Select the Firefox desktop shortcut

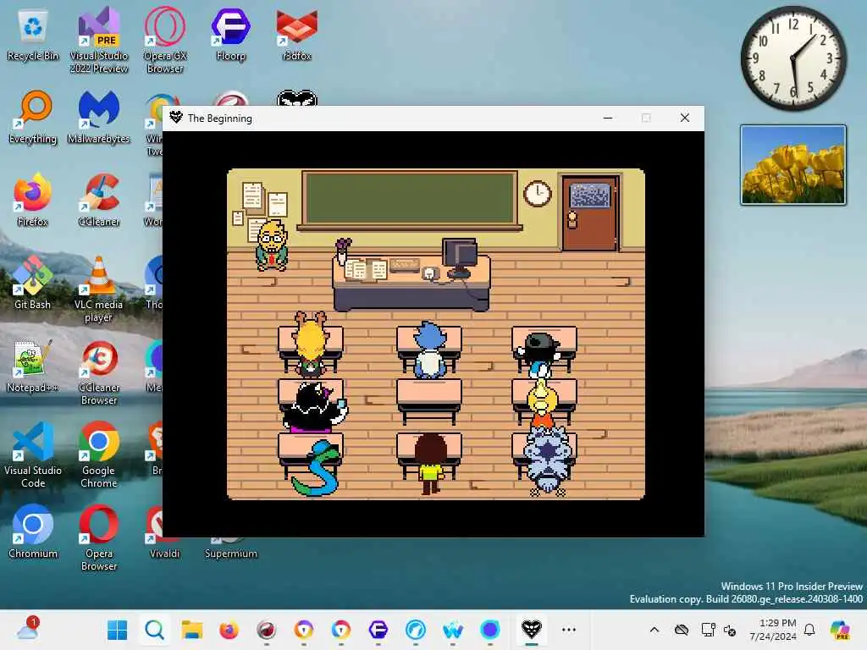click(33, 200)
